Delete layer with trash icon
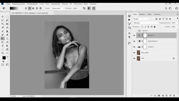Viewport: 179px width, 101px height. pos(174,95)
